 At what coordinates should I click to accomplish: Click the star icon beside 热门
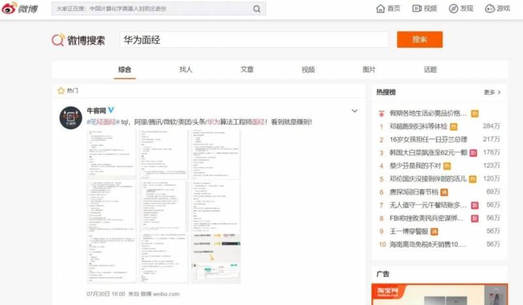coord(61,90)
